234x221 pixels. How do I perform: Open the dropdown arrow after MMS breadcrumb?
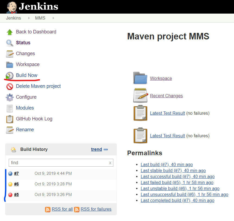[53, 18]
